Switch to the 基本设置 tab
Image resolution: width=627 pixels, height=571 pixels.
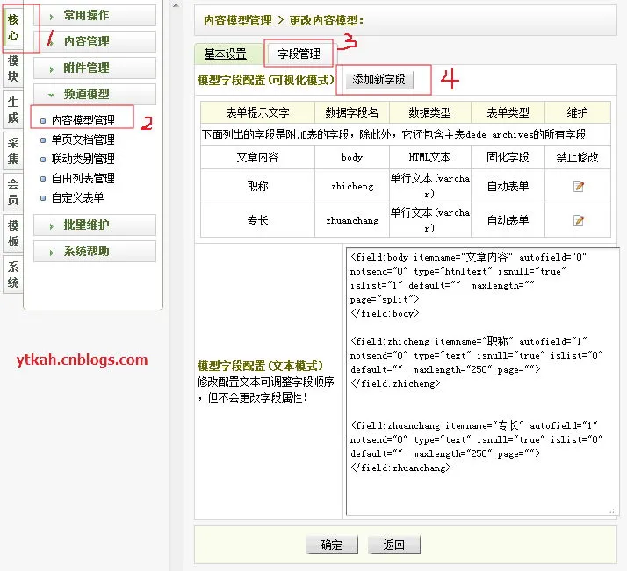pyautogui.click(x=225, y=54)
